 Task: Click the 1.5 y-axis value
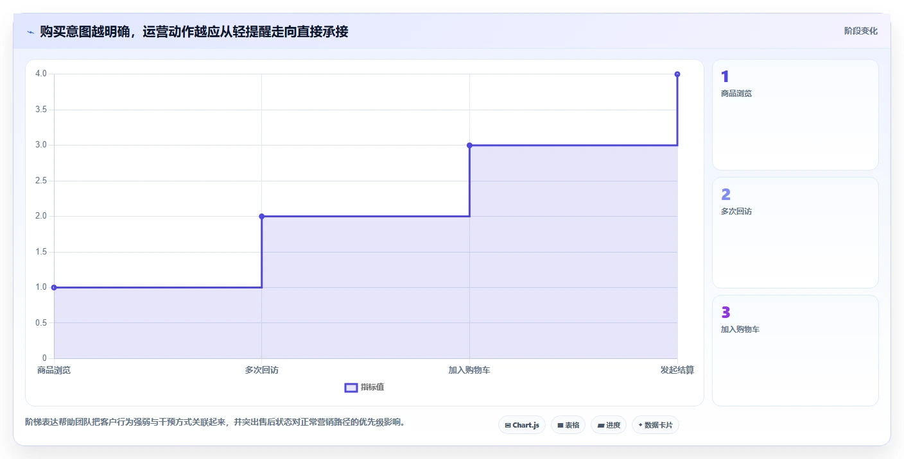[x=42, y=252]
